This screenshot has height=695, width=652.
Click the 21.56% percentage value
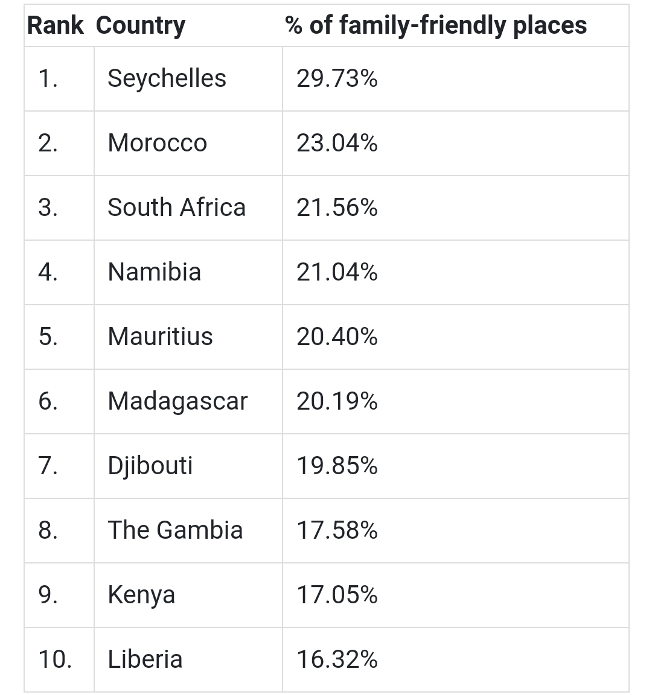pos(337,208)
